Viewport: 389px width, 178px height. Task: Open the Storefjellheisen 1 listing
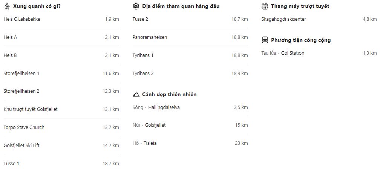click(x=21, y=74)
